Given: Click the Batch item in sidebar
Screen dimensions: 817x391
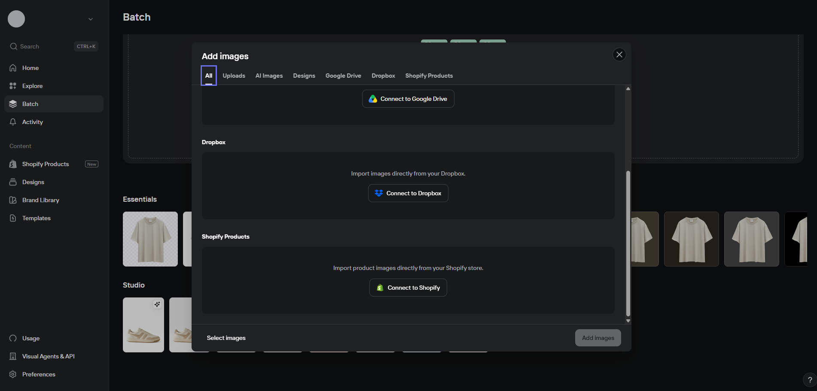Looking at the screenshot, I should (54, 104).
